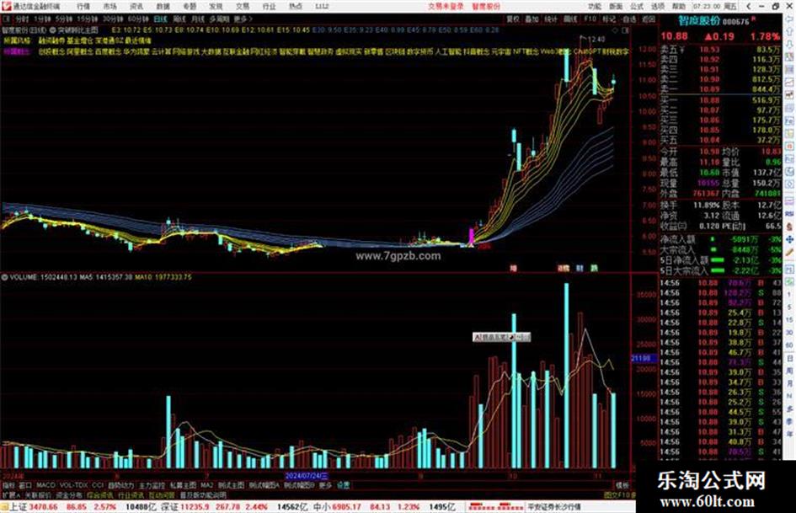The image size is (796, 513).
Task: Click the back arrow icon in title bar
Action: [749, 7]
